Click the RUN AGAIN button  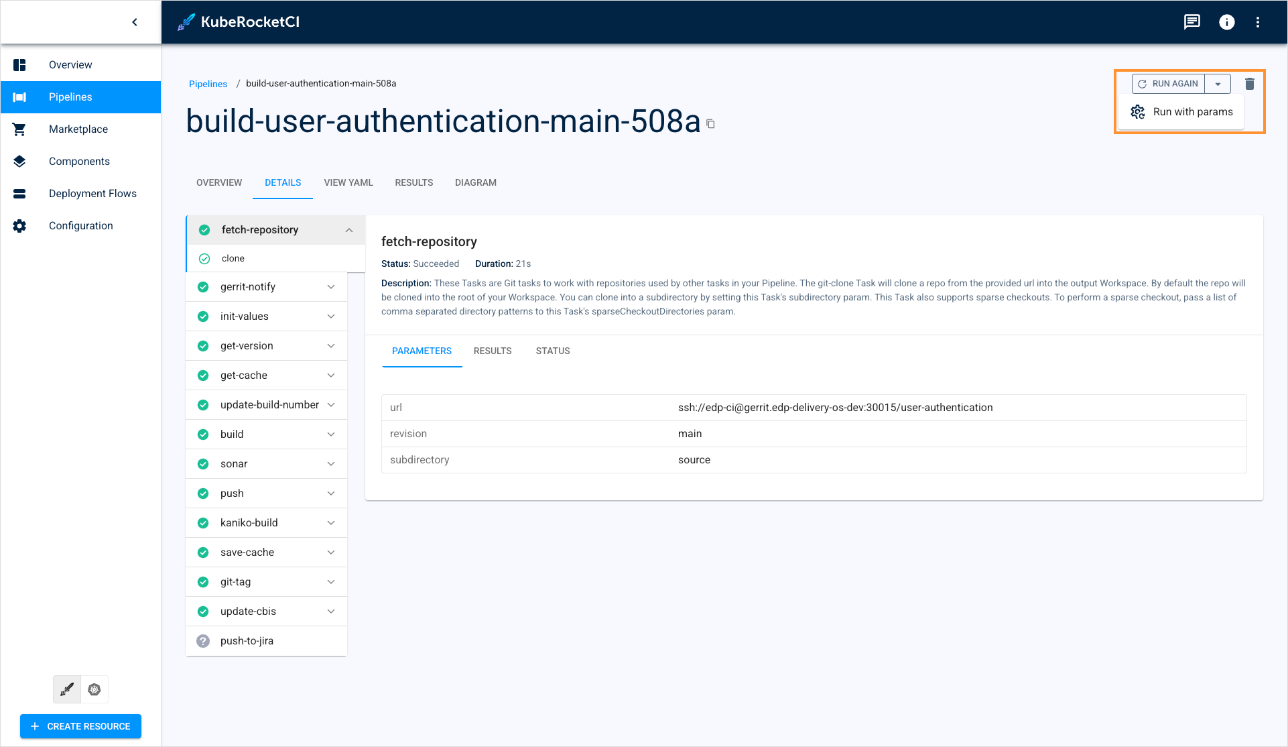tap(1168, 84)
